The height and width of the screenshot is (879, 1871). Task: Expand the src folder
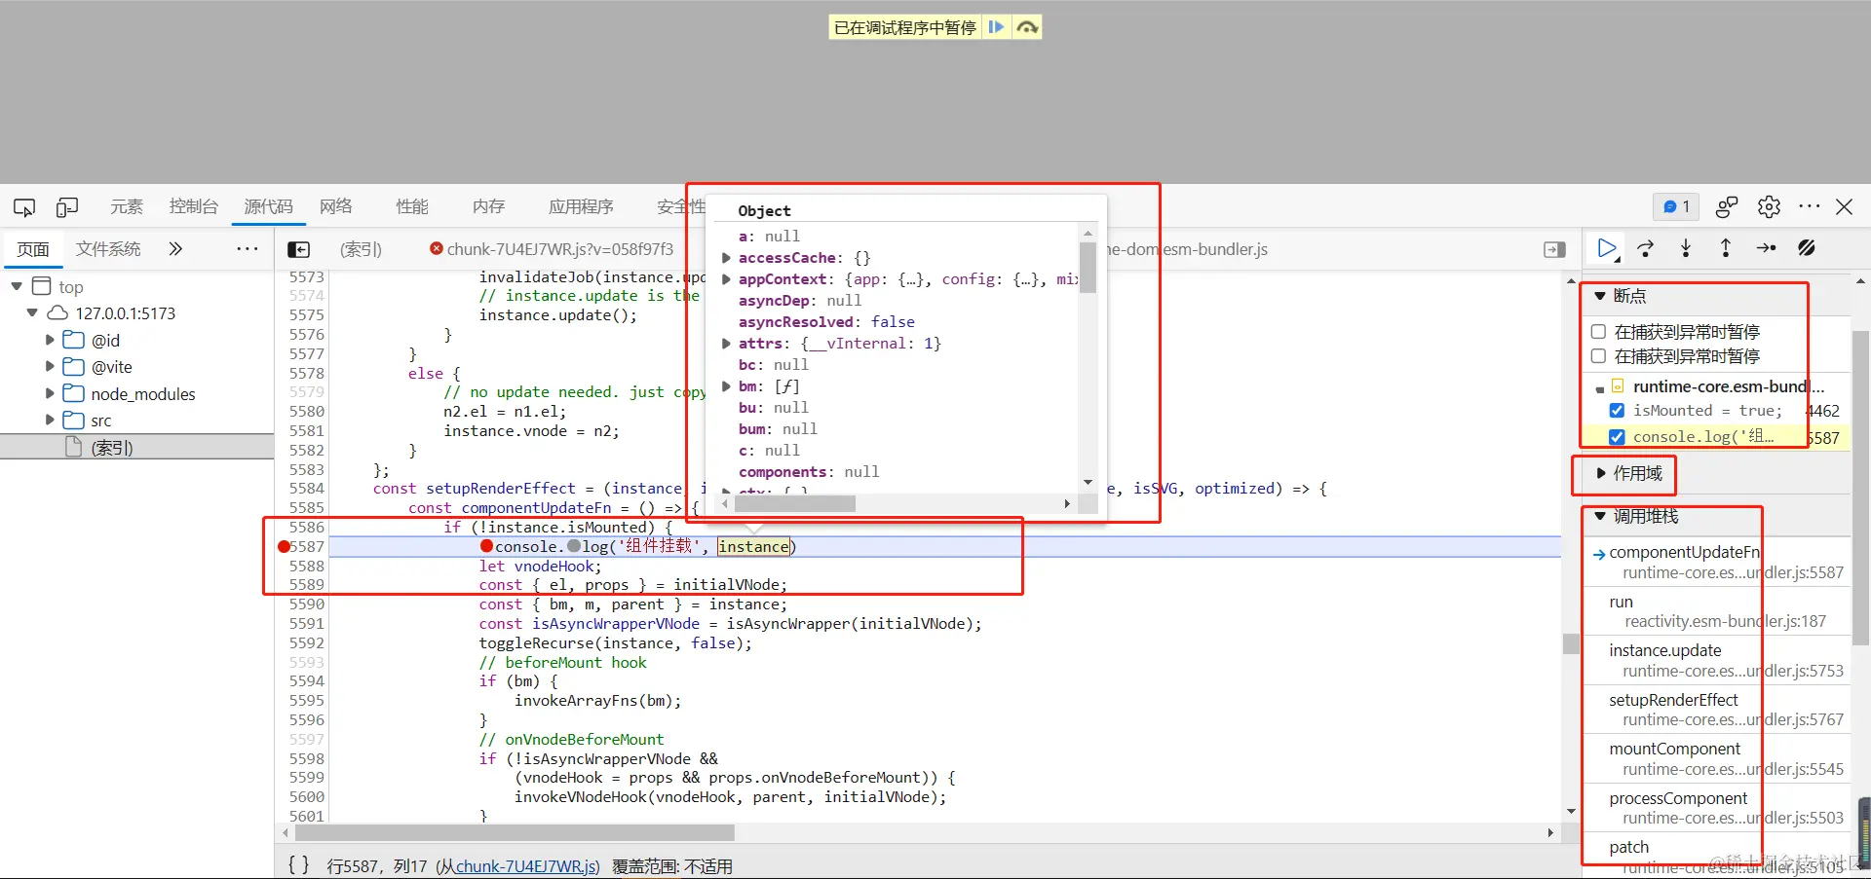50,420
